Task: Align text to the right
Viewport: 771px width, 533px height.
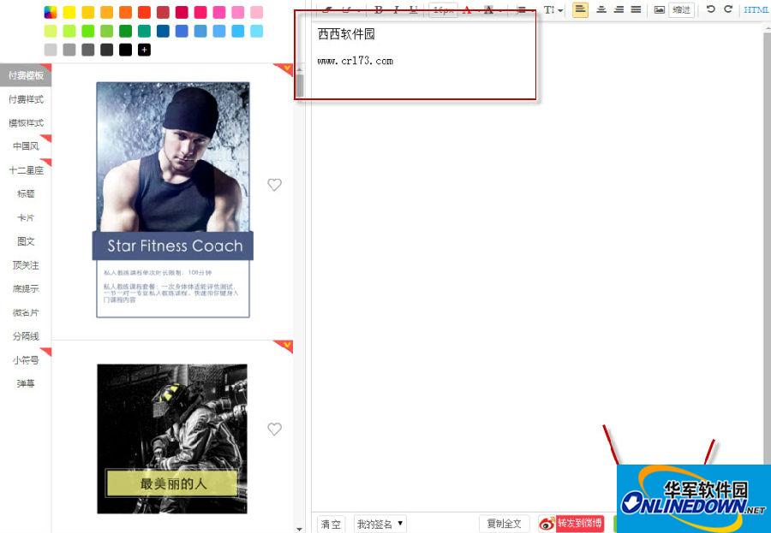Action: pos(619,9)
